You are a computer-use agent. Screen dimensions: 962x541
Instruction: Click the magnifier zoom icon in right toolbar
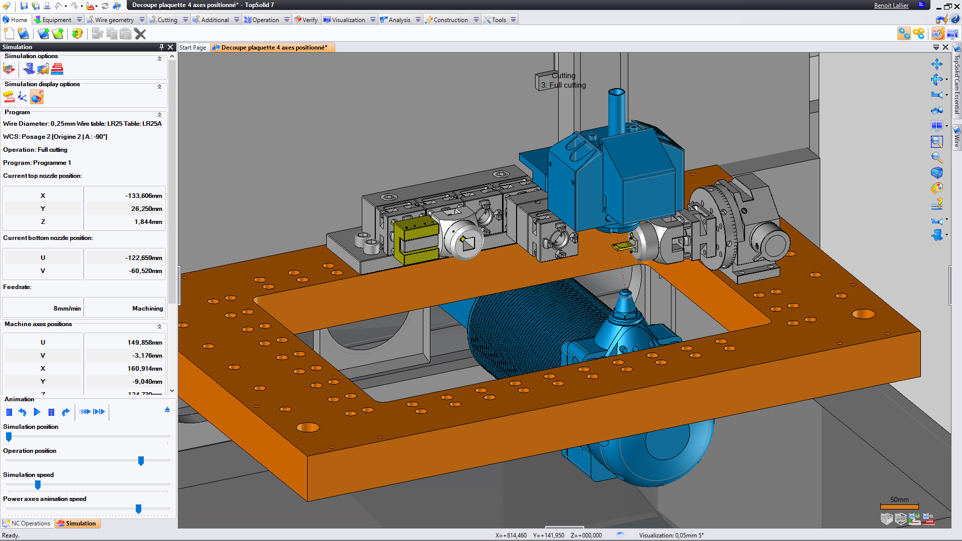click(936, 157)
